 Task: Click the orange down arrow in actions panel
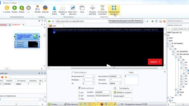(6, 77)
